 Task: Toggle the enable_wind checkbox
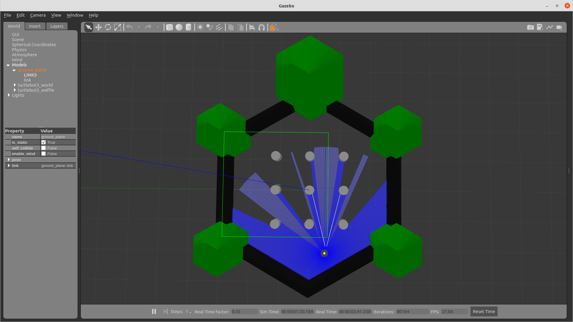tap(44, 154)
